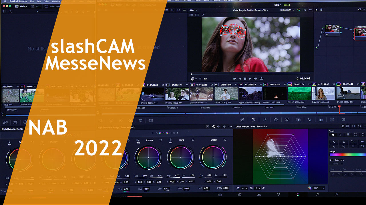Screen dimensions: 366x205
Task: Open the Workspace menu
Action: [229, 1]
